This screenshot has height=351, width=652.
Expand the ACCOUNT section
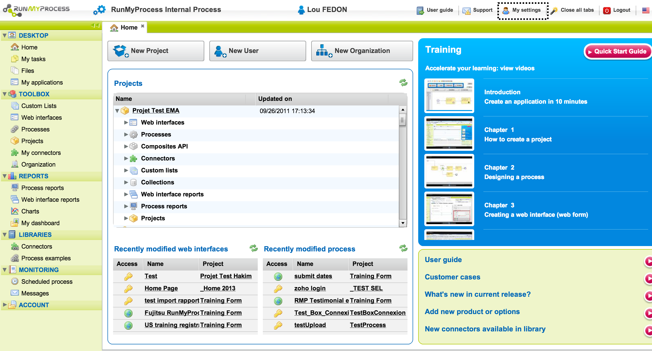point(5,305)
